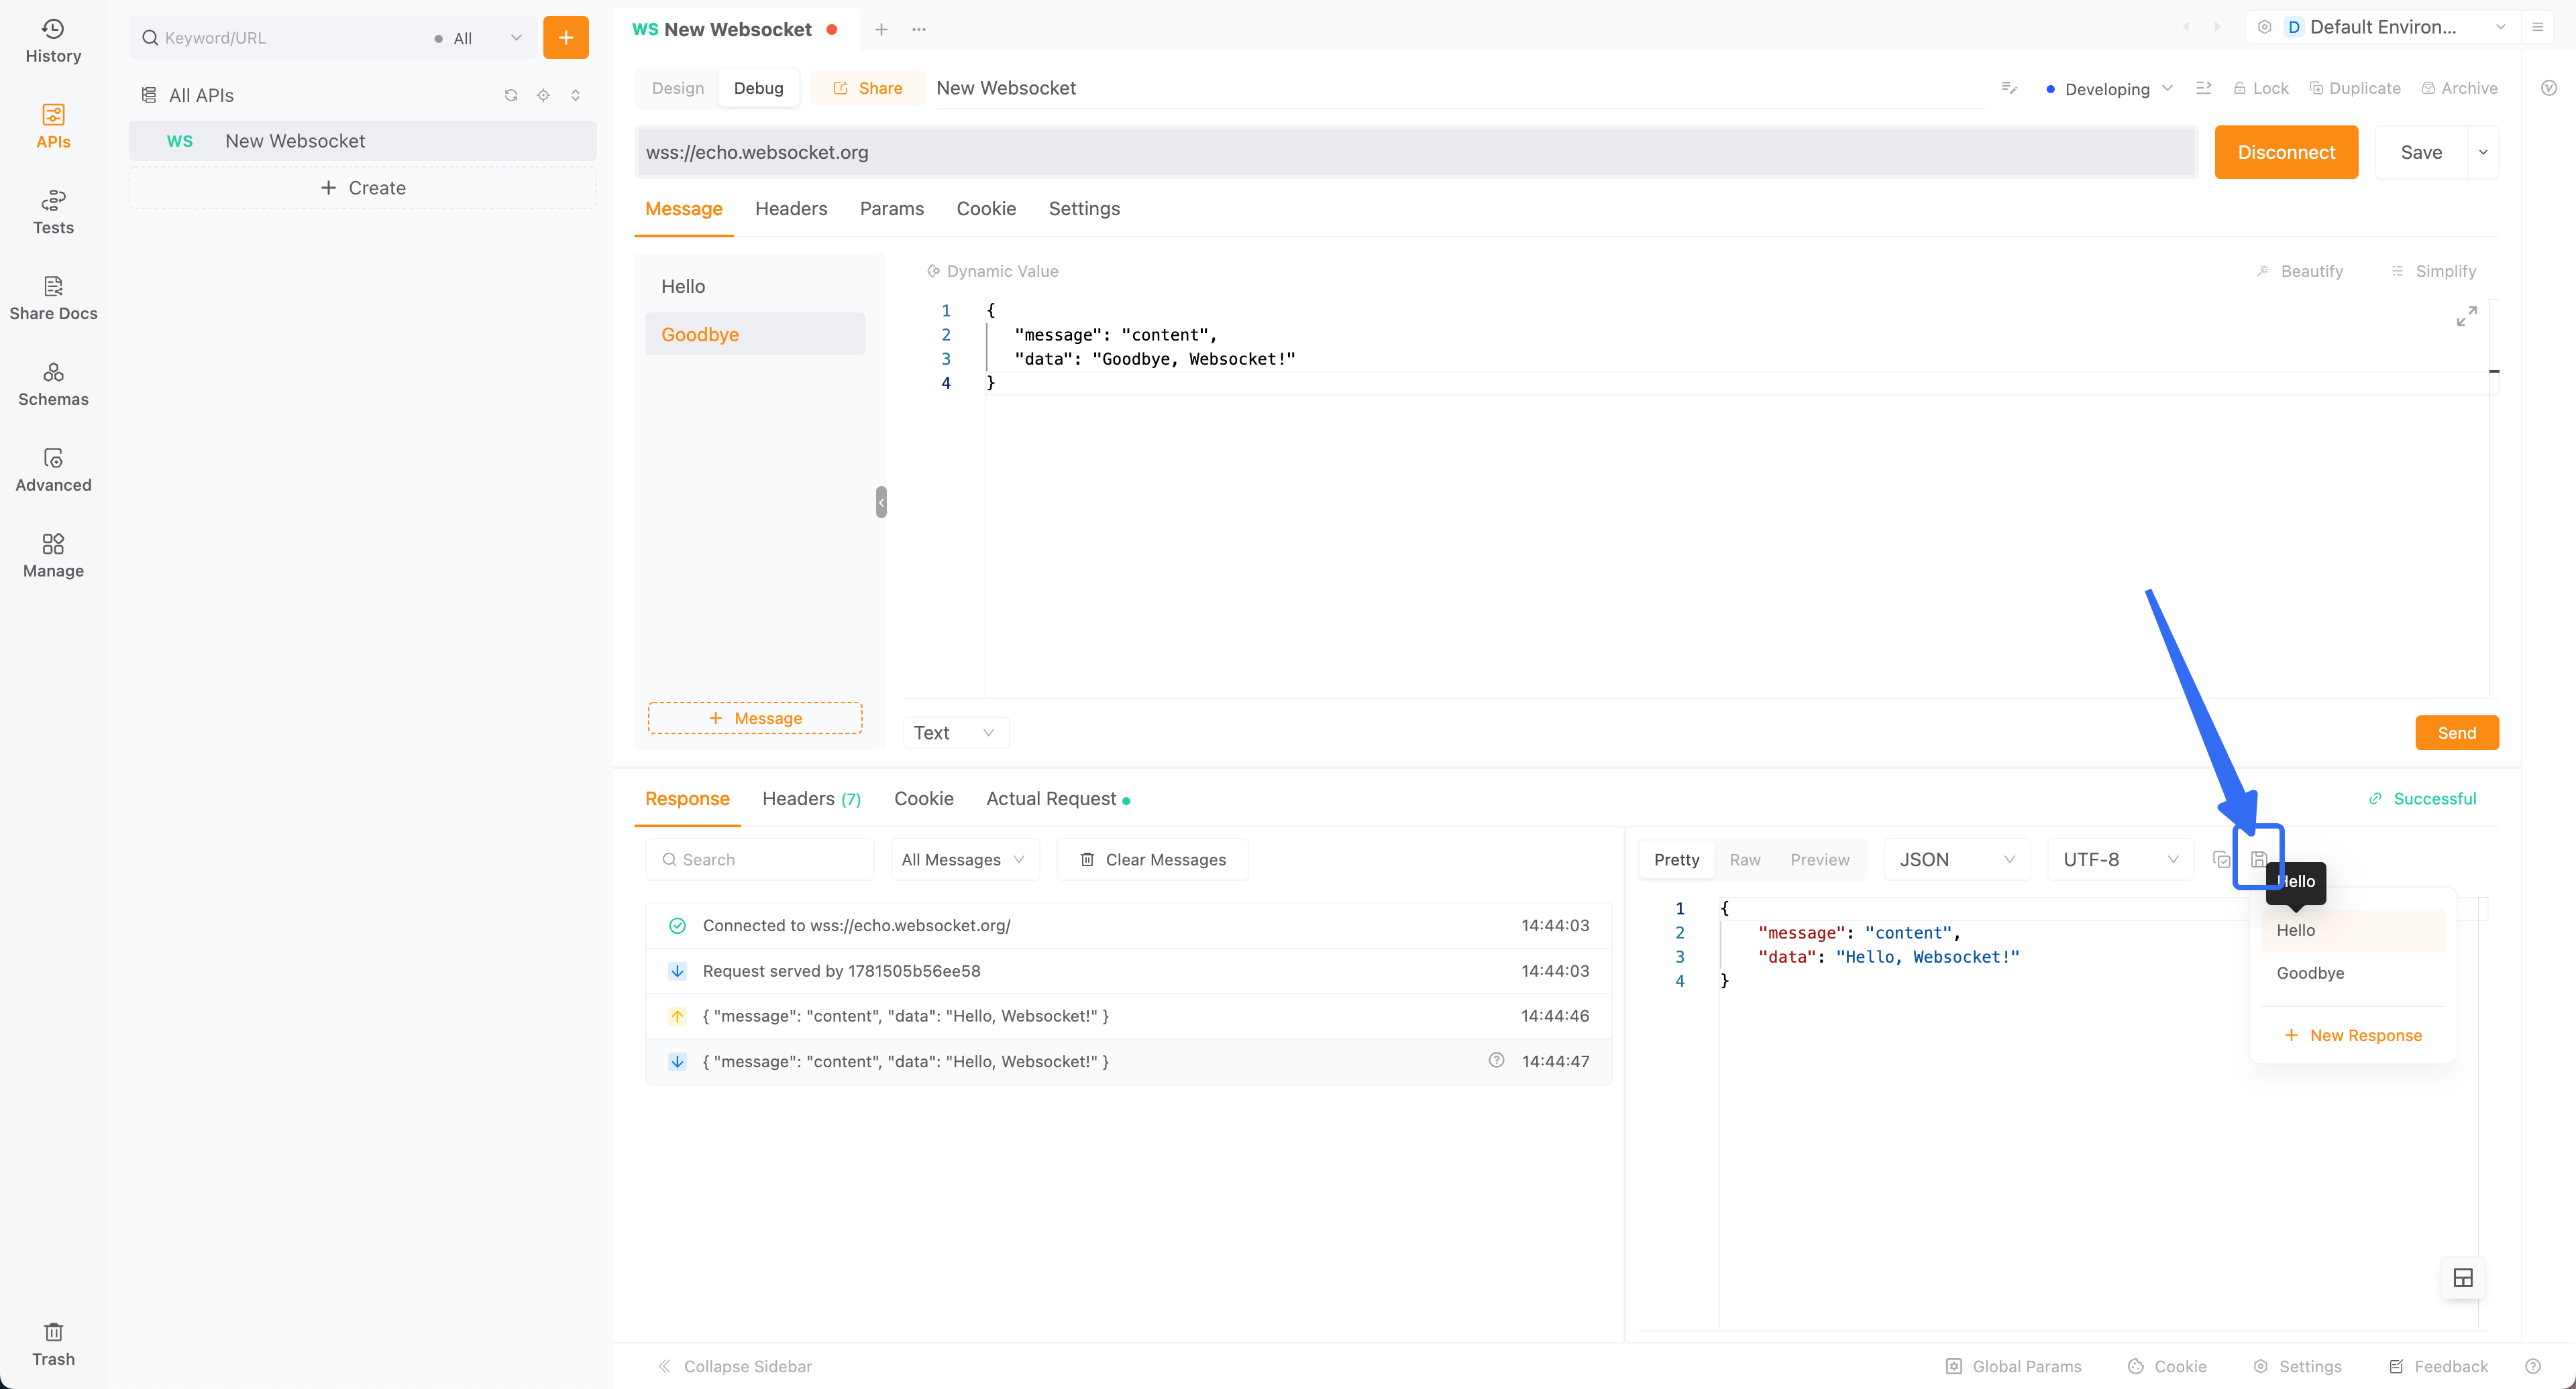The width and height of the screenshot is (2576, 1389).
Task: Collapse the message list panel handle
Action: point(881,501)
